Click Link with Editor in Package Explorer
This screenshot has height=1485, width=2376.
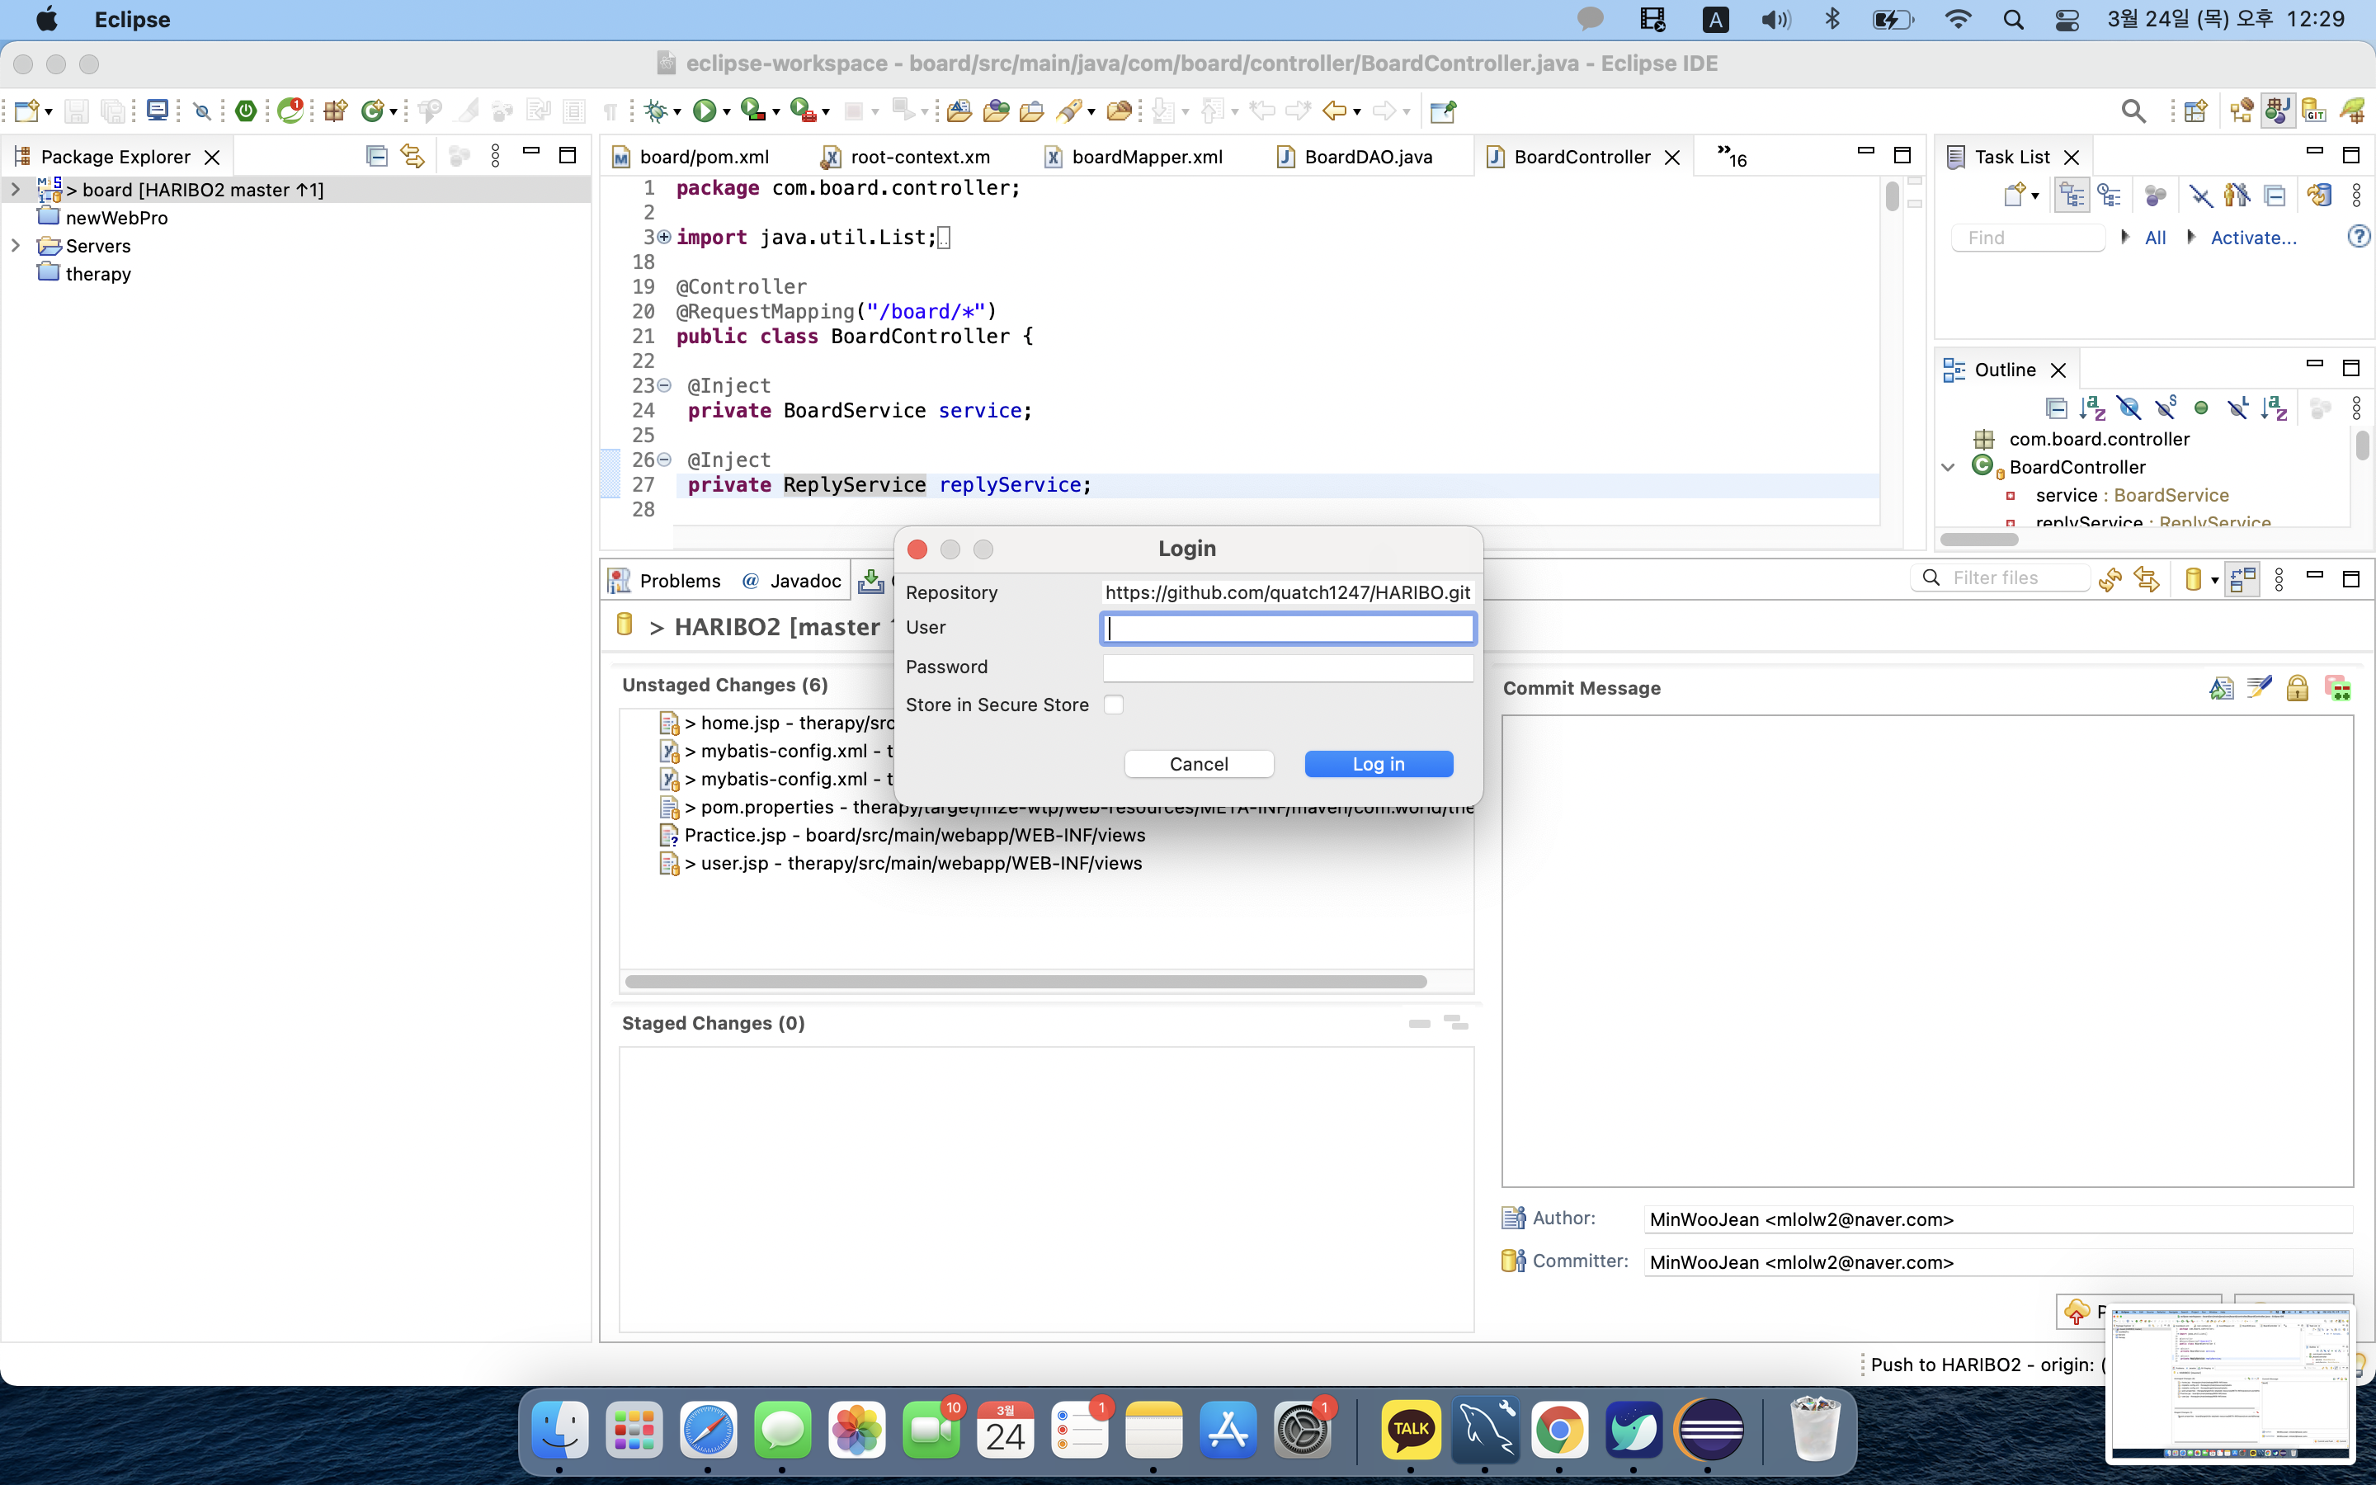point(412,156)
